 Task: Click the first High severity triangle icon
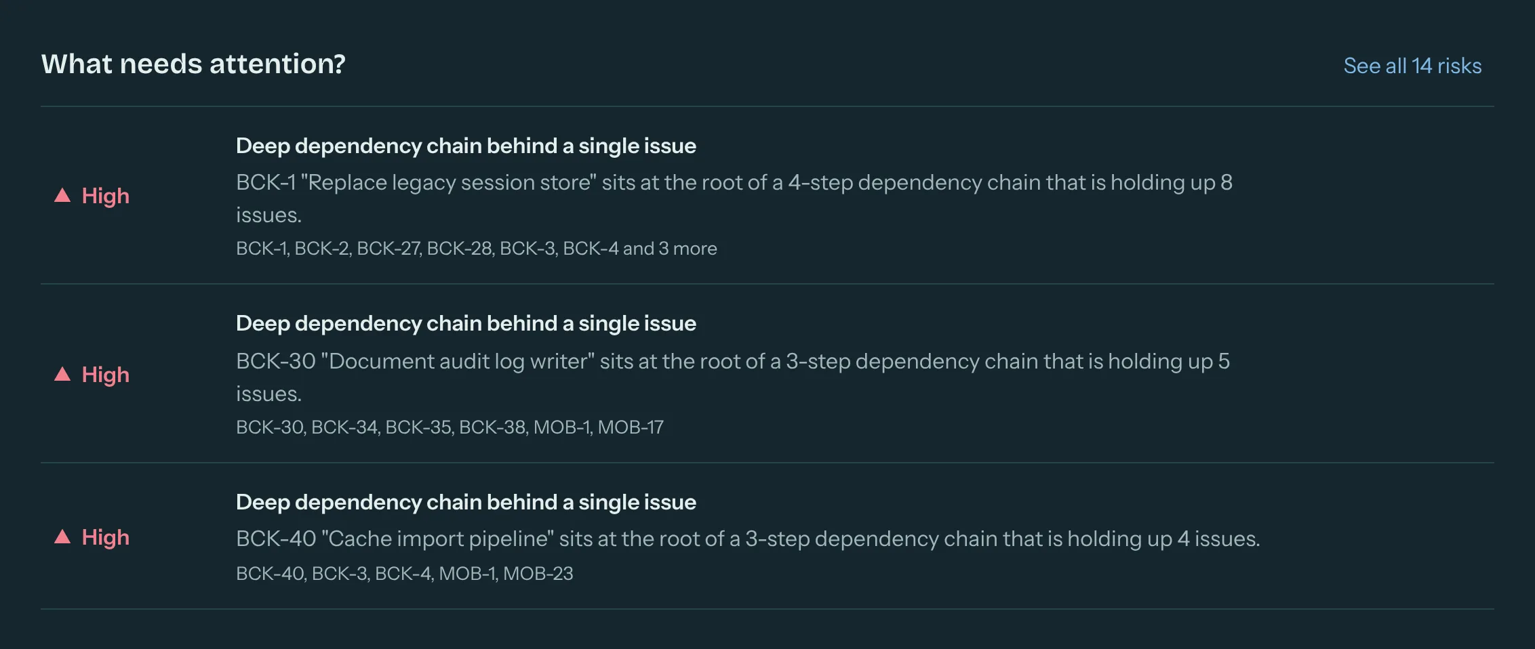62,196
